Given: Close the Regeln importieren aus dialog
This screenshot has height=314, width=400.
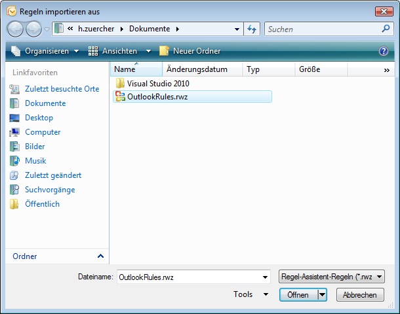Looking at the screenshot, I should point(384,12).
